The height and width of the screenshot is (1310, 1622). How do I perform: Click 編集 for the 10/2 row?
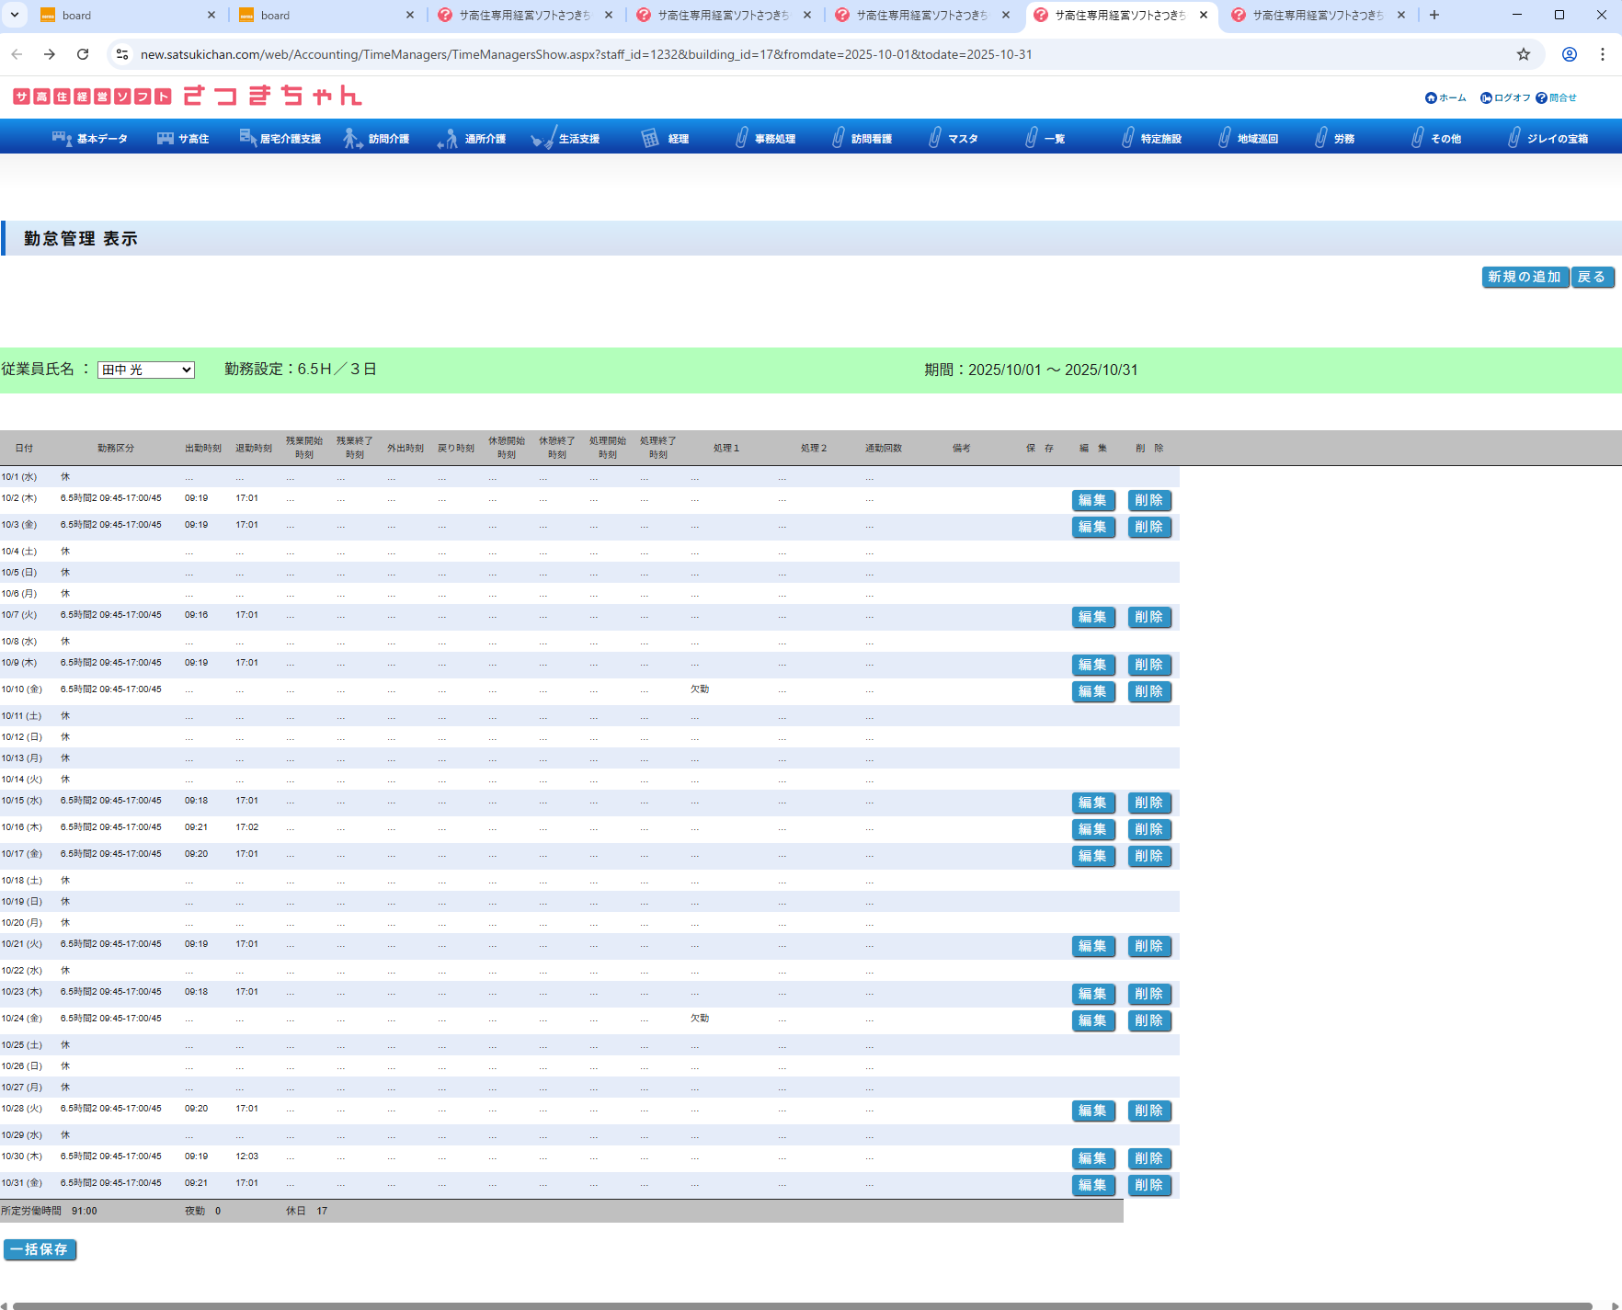point(1093,500)
